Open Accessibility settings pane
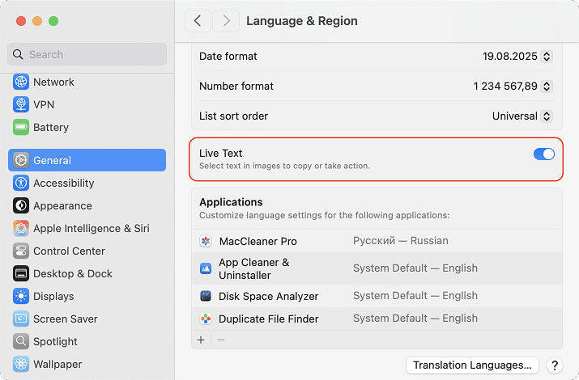Viewport: 579px width, 380px height. 87,184
